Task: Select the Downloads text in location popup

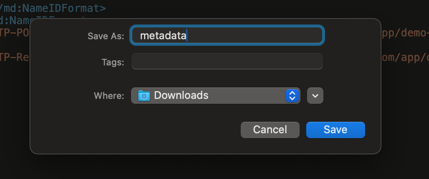Action: [181, 95]
